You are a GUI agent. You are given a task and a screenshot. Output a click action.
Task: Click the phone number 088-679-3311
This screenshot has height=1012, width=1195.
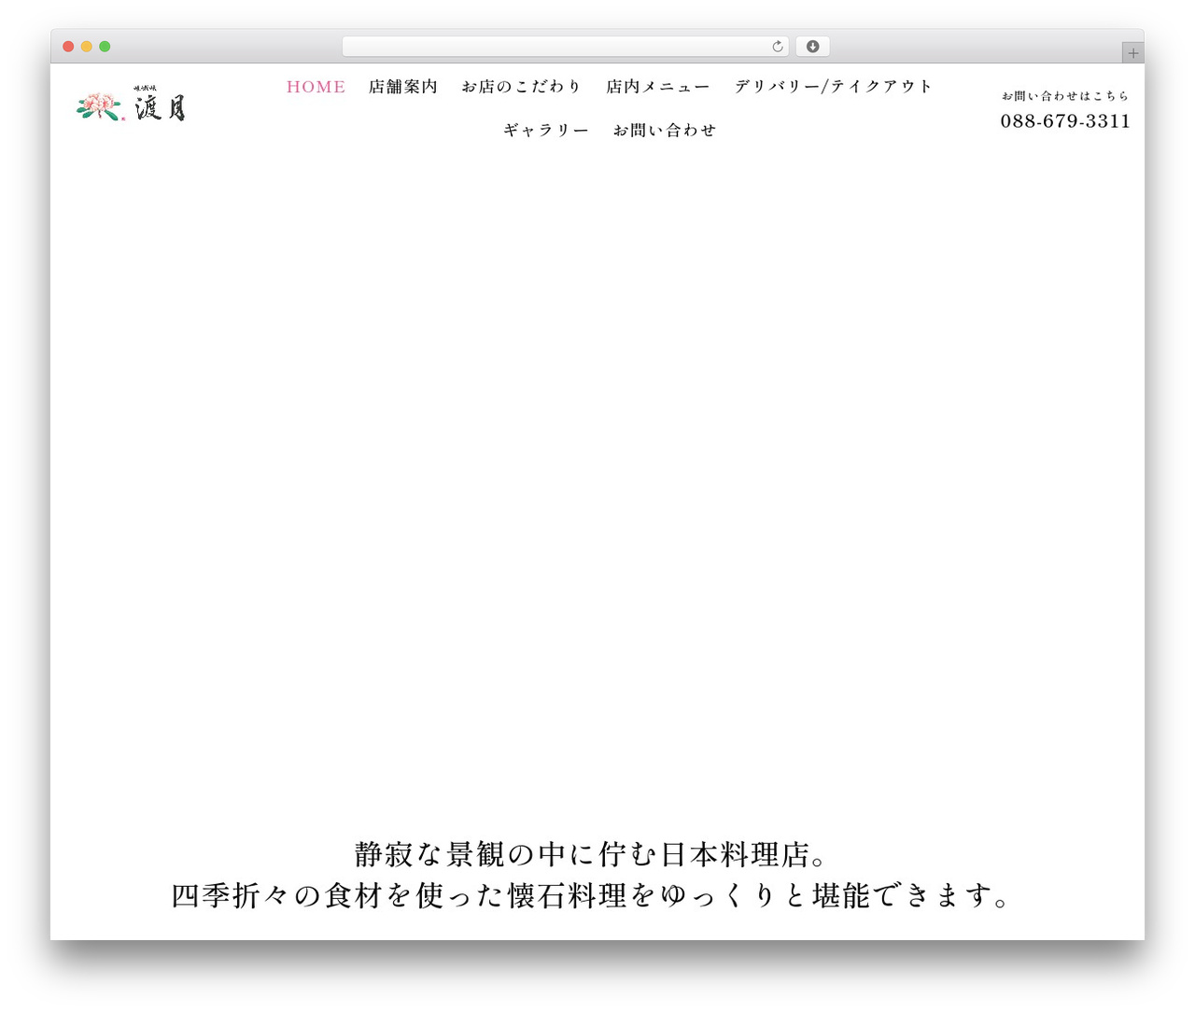[x=1065, y=121]
